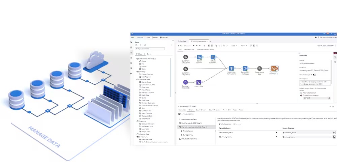Viewport: 337px width, 163px height.
Task: Click the Union rows from systems node
Action: (231, 68)
